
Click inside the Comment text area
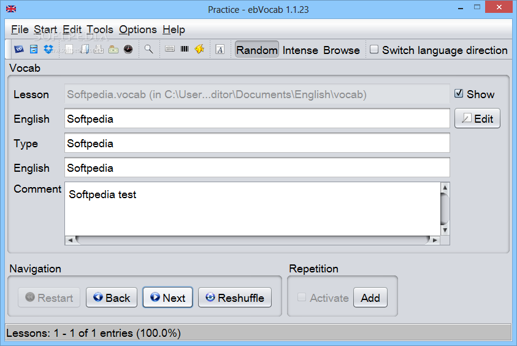tap(253, 209)
